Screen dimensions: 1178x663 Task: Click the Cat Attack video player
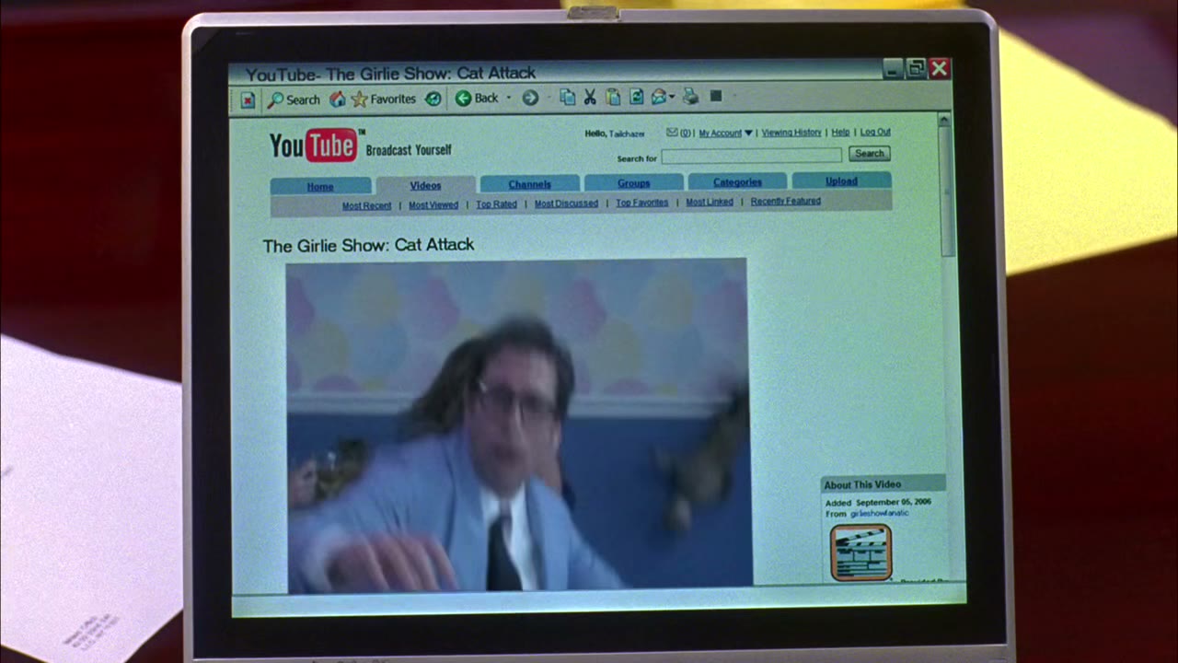518,425
